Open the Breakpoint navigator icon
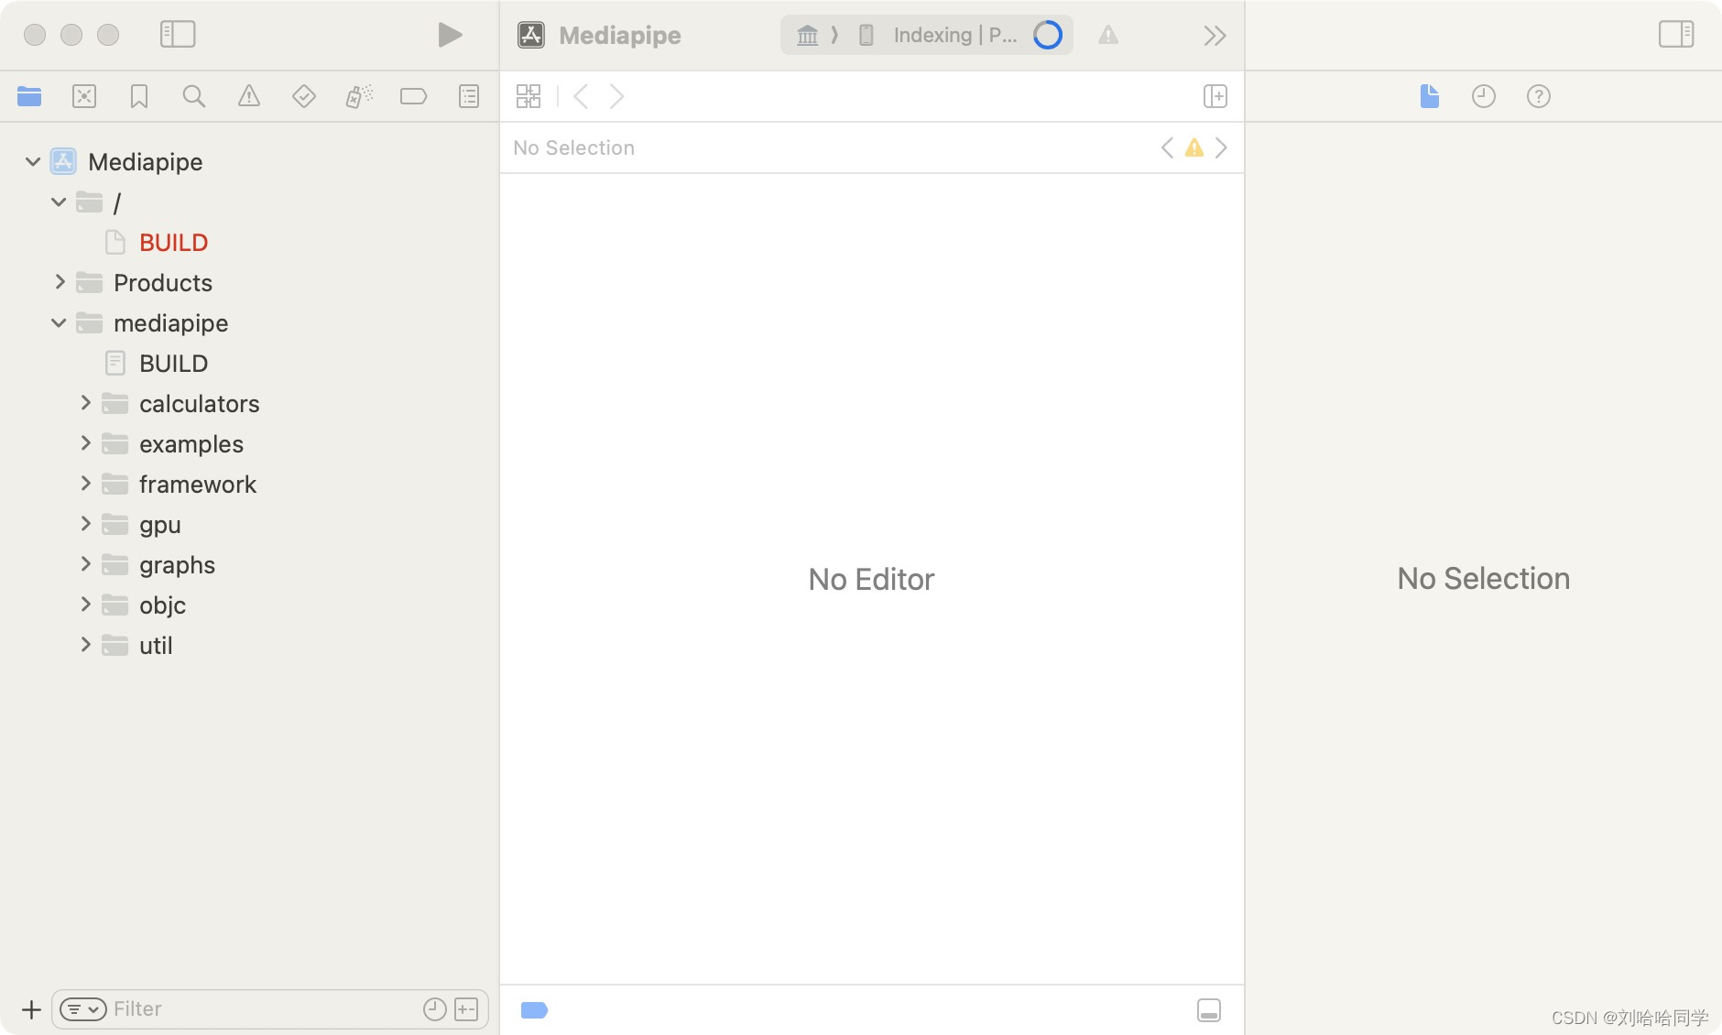 click(x=414, y=96)
